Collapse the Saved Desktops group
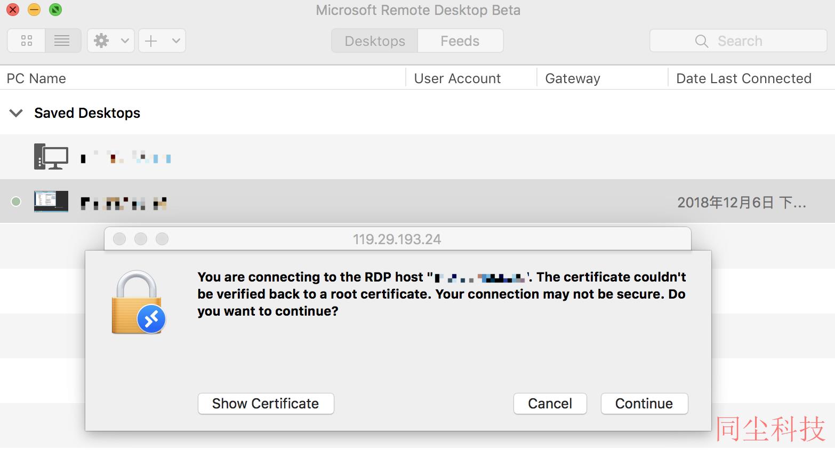The height and width of the screenshot is (450, 835). click(17, 113)
